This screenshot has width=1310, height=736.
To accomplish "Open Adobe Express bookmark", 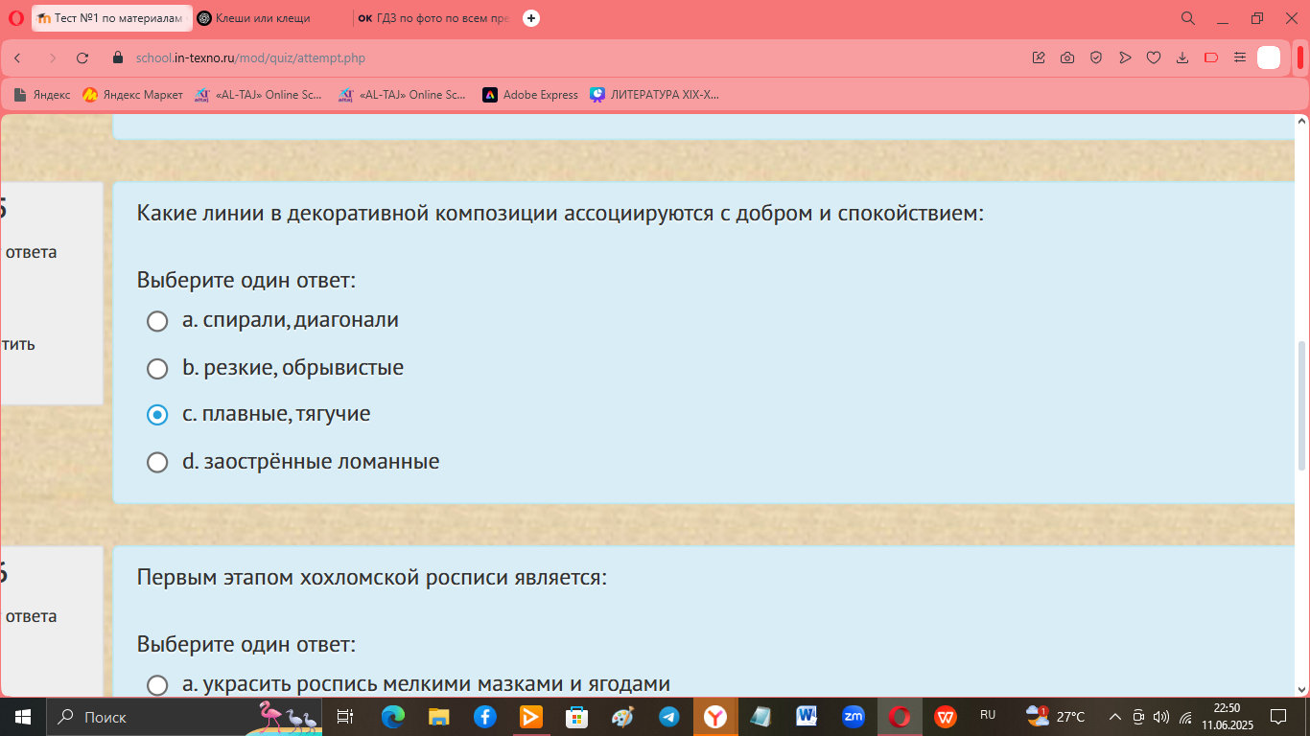I will (x=530, y=95).
